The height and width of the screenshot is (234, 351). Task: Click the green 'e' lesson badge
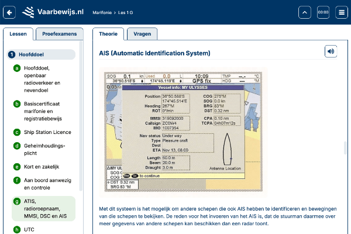[17, 167]
